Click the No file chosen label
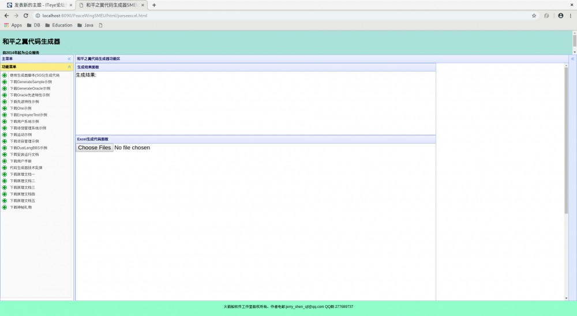Viewport: 577px width, 316px height. pyautogui.click(x=132, y=148)
